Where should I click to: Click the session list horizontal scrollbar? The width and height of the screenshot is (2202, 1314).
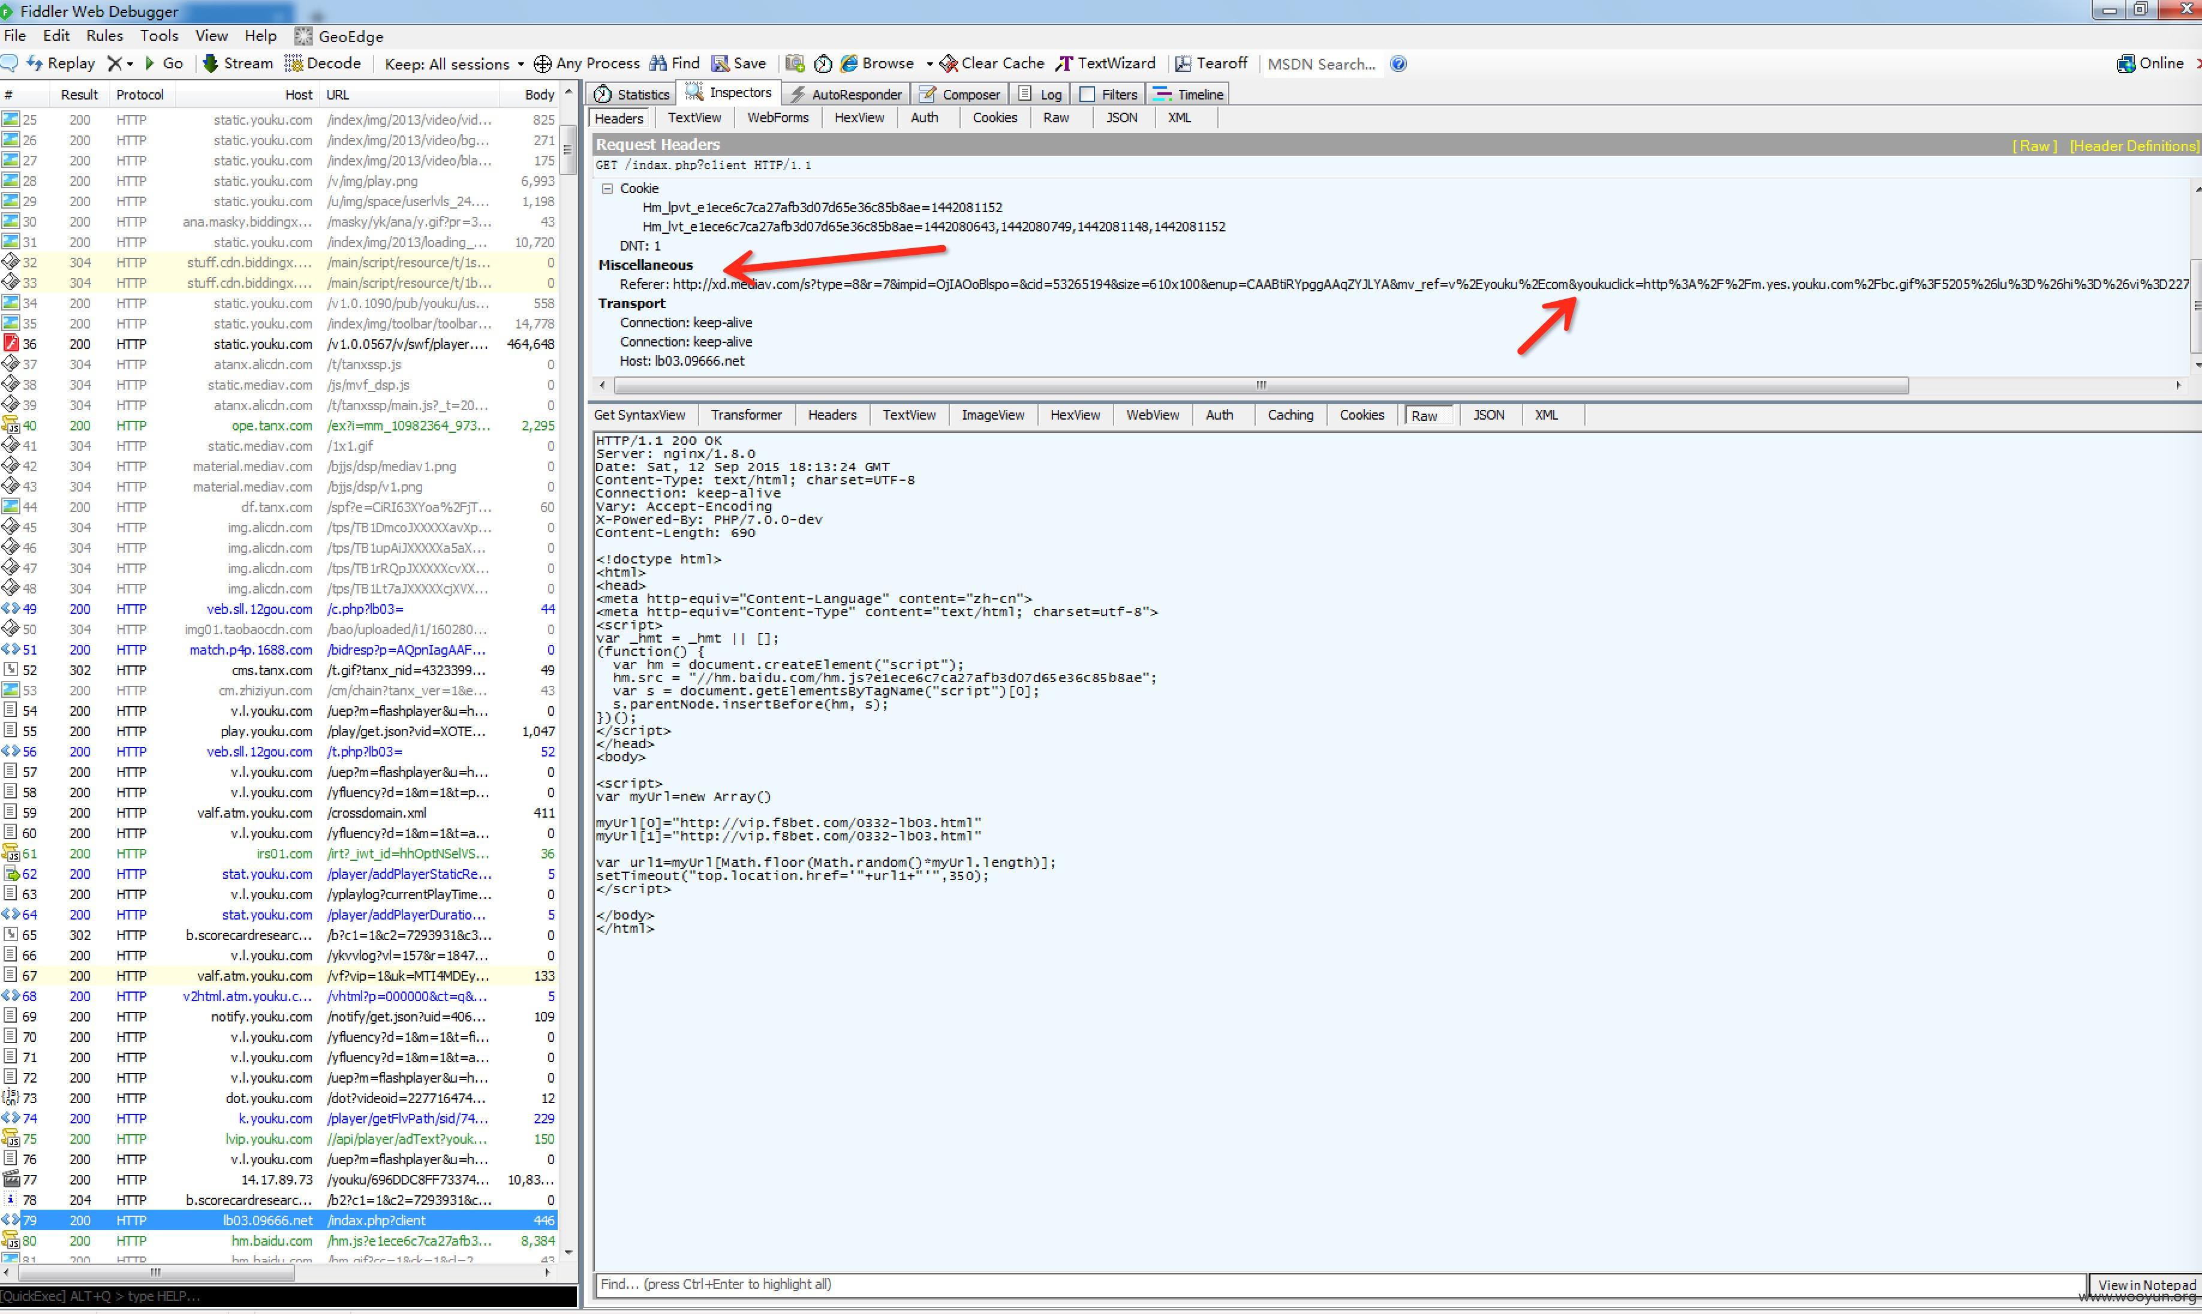point(156,1273)
